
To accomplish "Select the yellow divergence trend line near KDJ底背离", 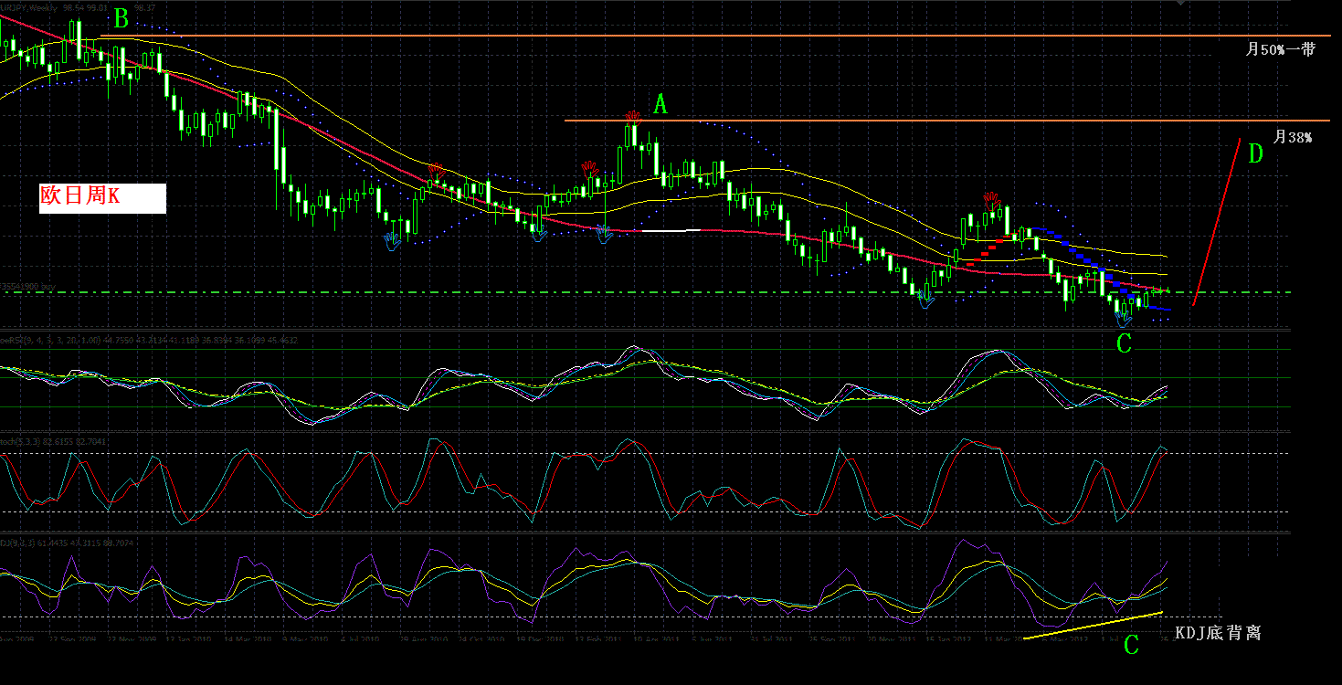I will [x=1093, y=625].
